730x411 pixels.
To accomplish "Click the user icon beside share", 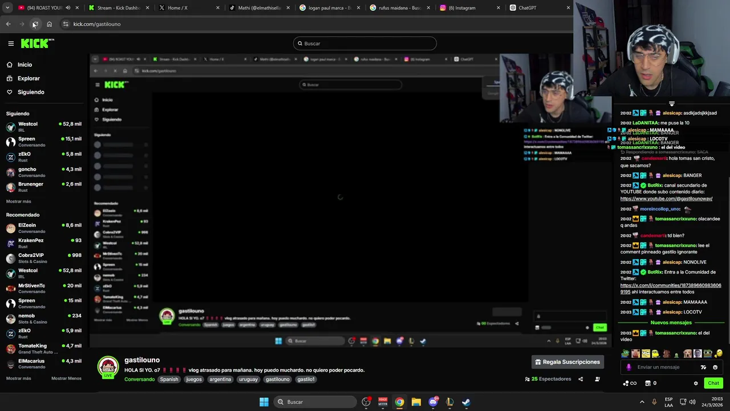I will tap(597, 379).
